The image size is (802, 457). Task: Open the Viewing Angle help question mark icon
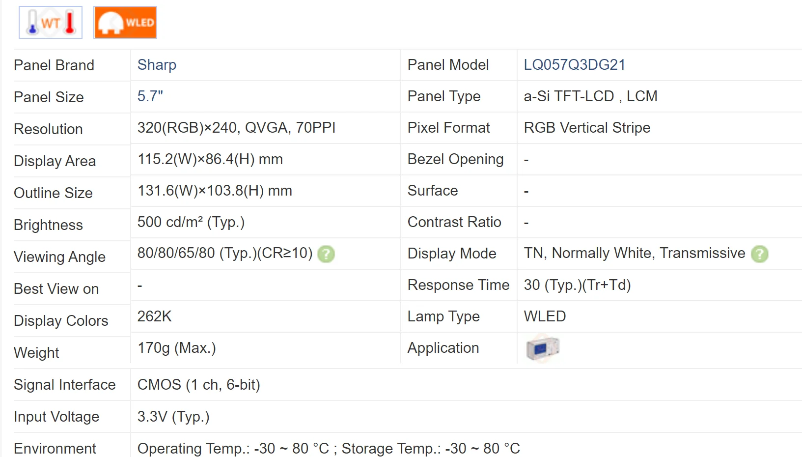[x=326, y=254]
